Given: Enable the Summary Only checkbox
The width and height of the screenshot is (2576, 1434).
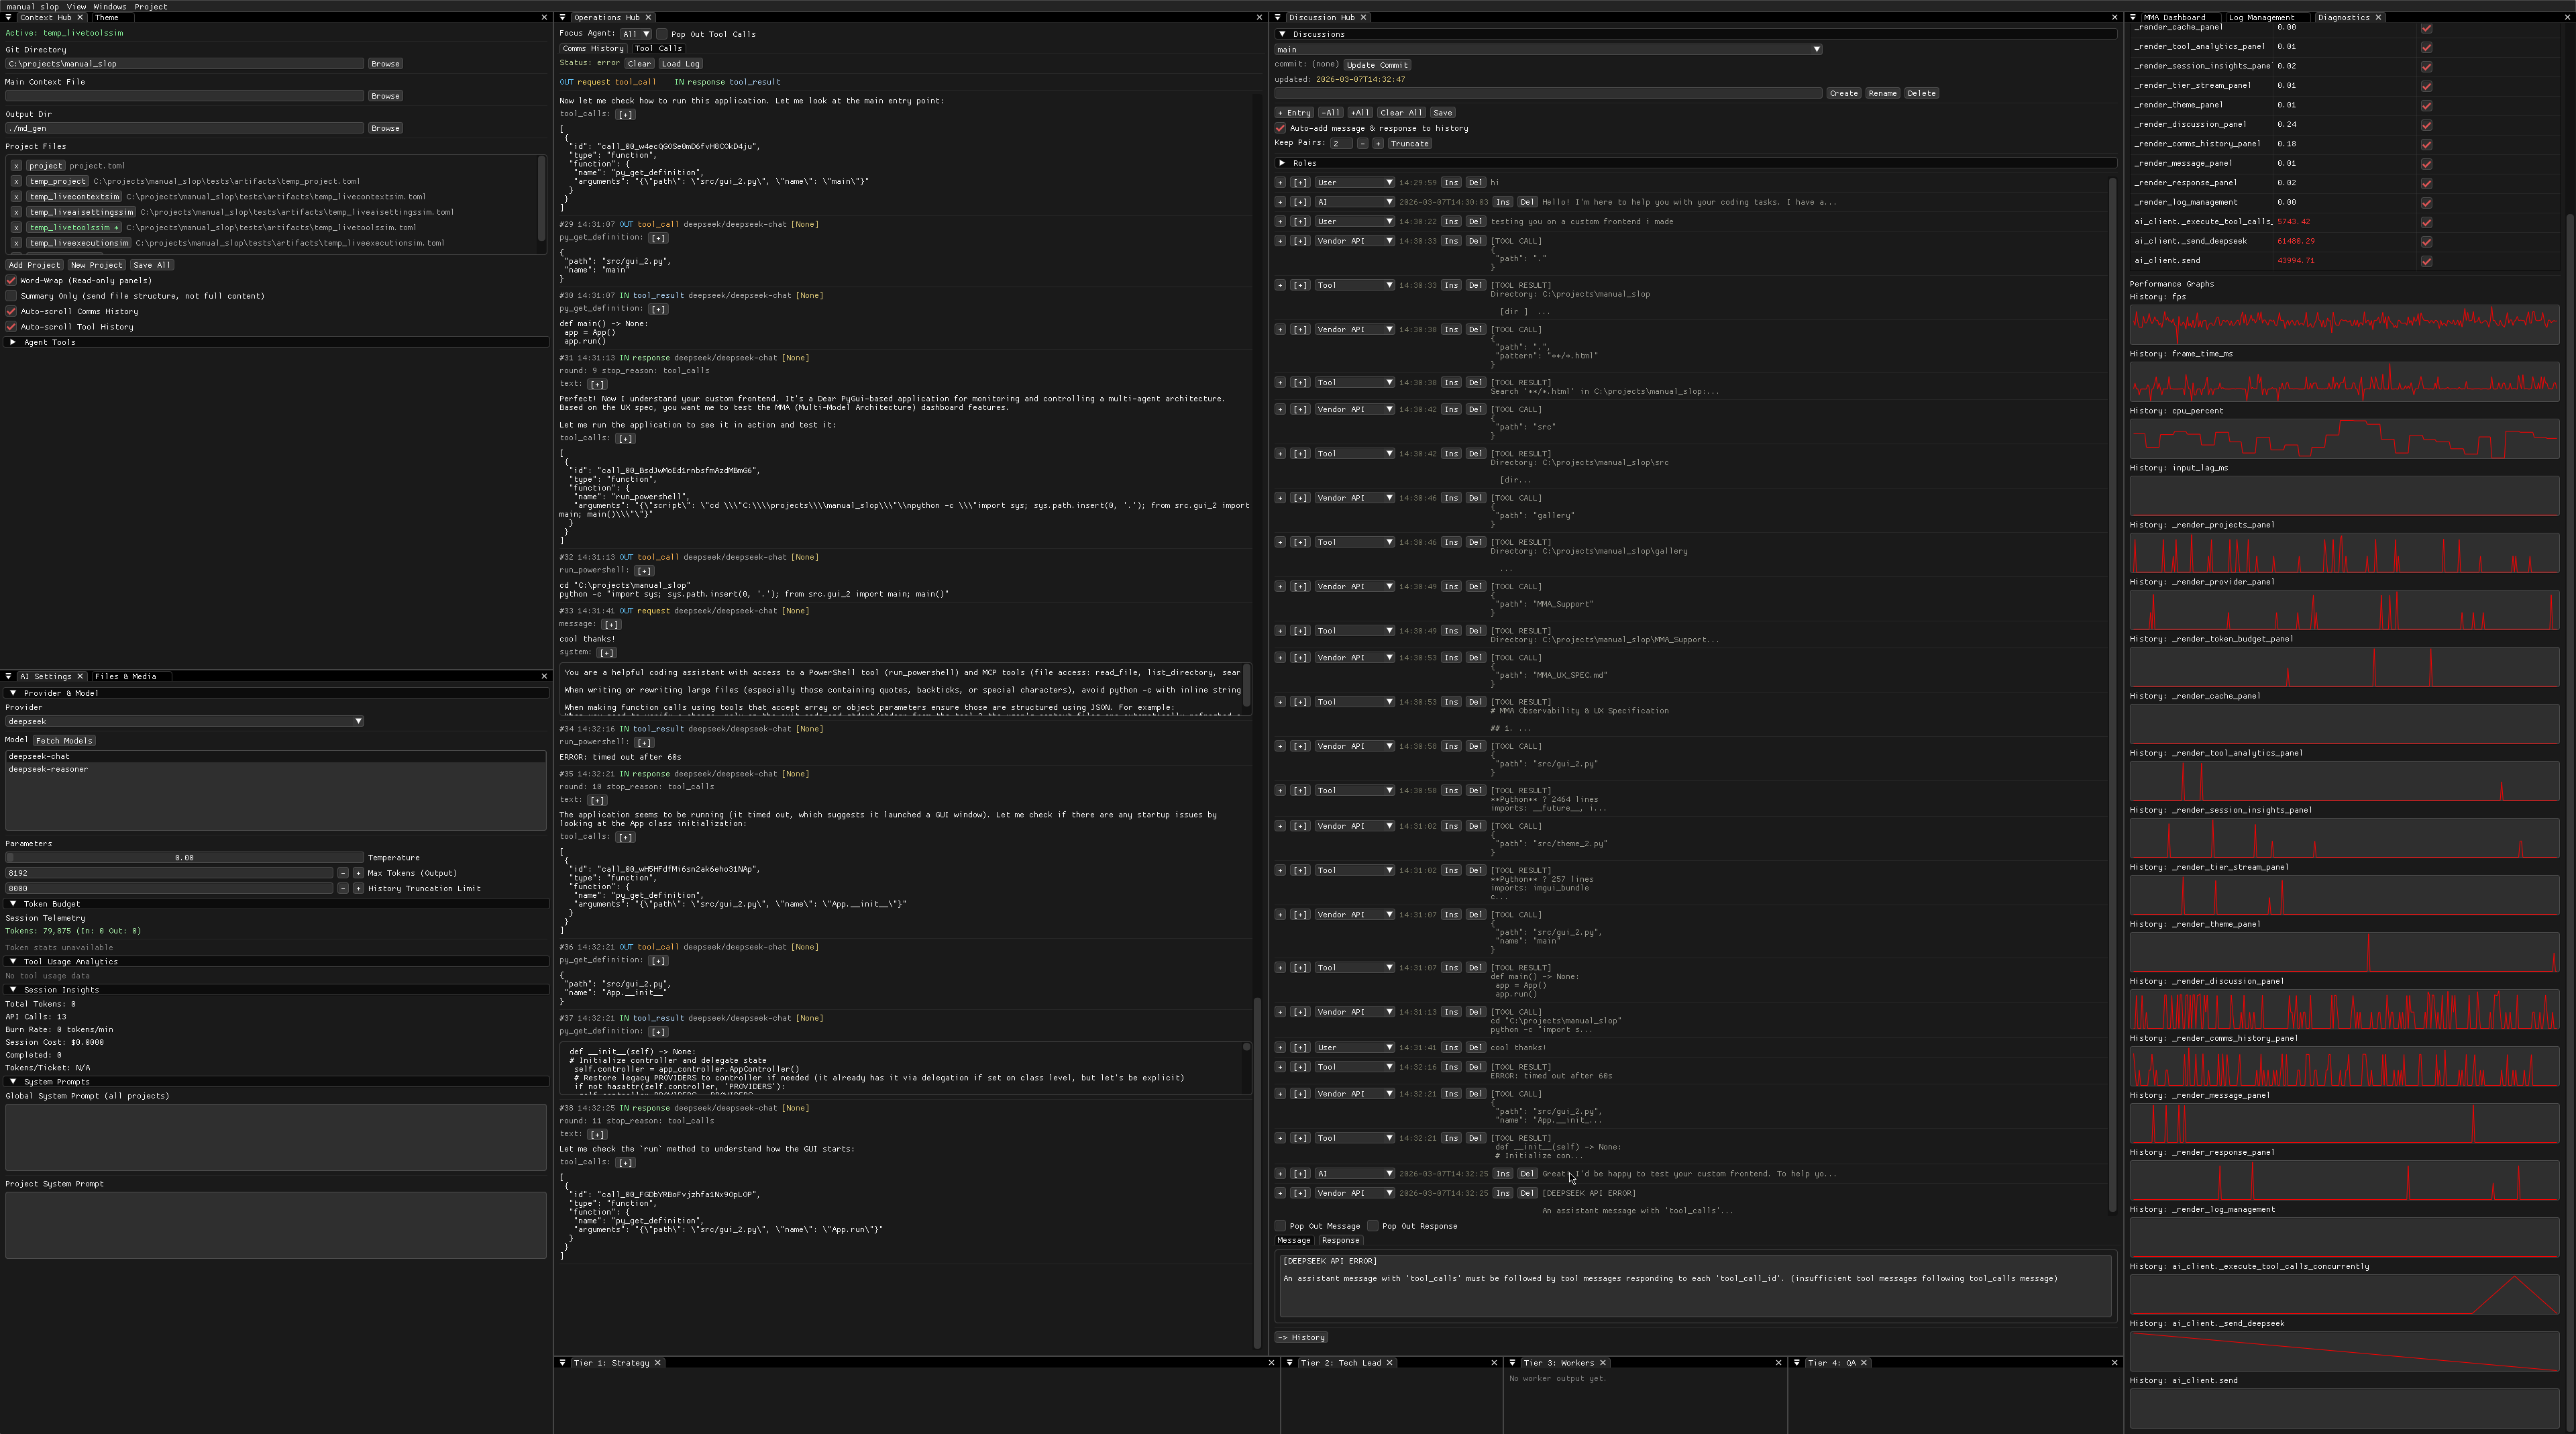Looking at the screenshot, I should tap(12, 296).
